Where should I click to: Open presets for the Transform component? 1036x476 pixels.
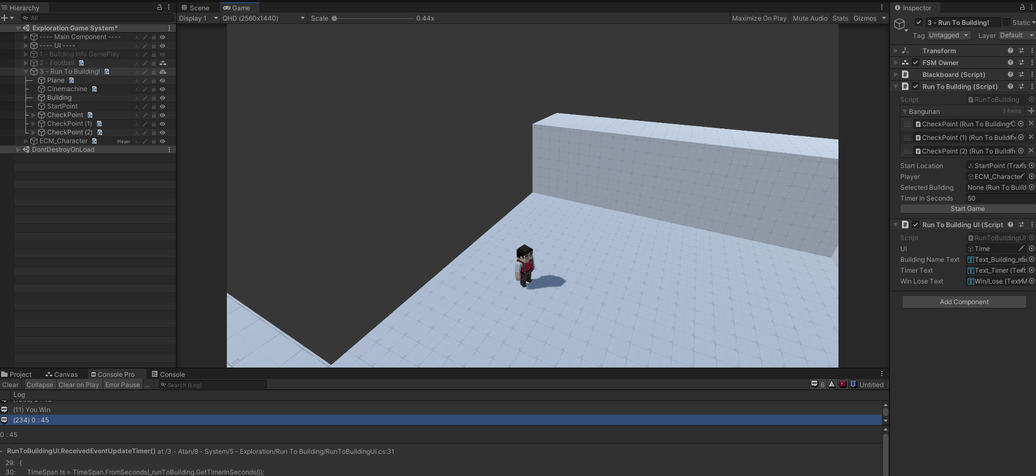pos(1021,51)
